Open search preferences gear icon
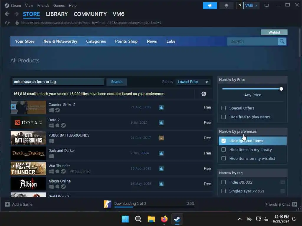The width and height of the screenshot is (302, 226). coord(203,94)
